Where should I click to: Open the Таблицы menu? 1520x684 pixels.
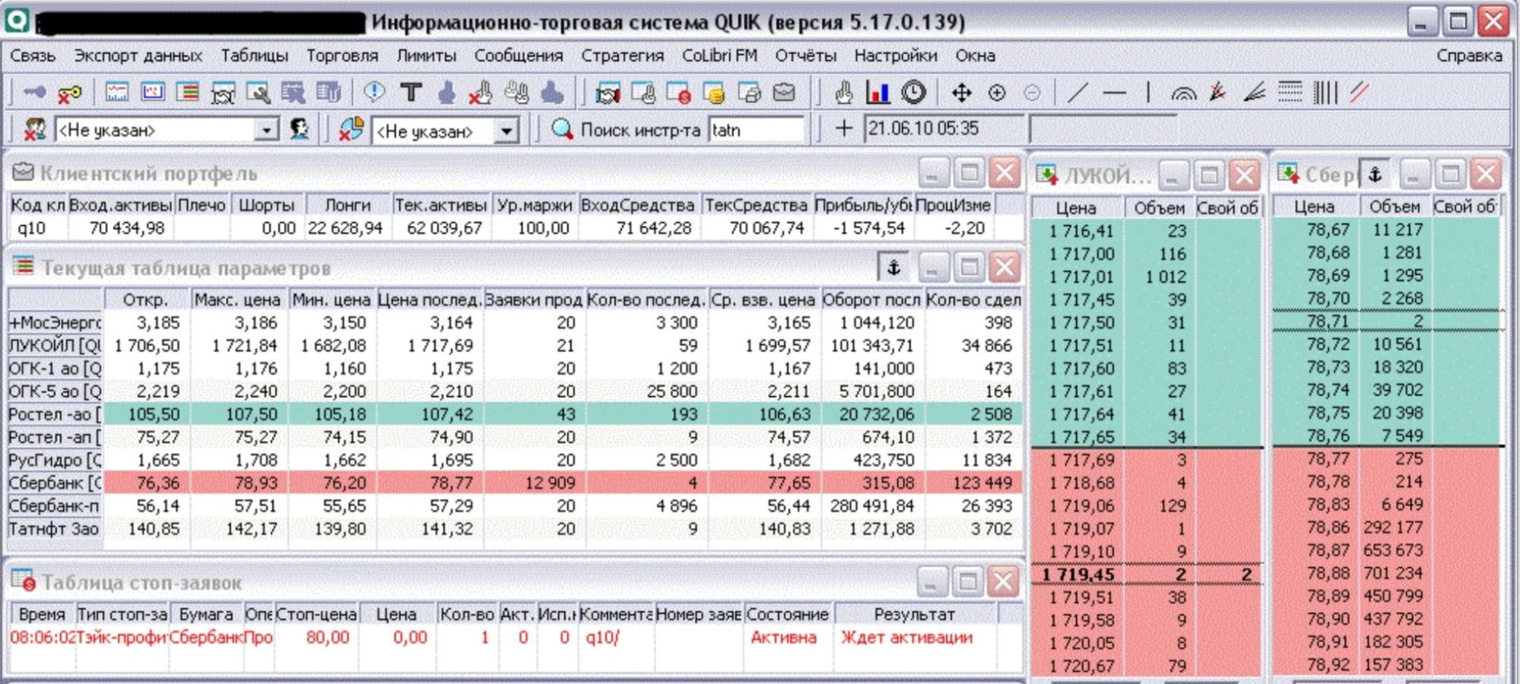tap(255, 55)
